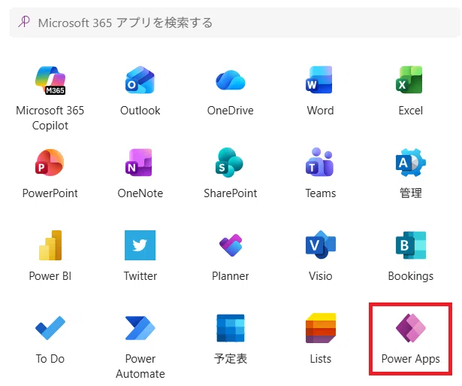
Task: Open the Microsoft 365 Copilot app icon
Action: coord(50,81)
